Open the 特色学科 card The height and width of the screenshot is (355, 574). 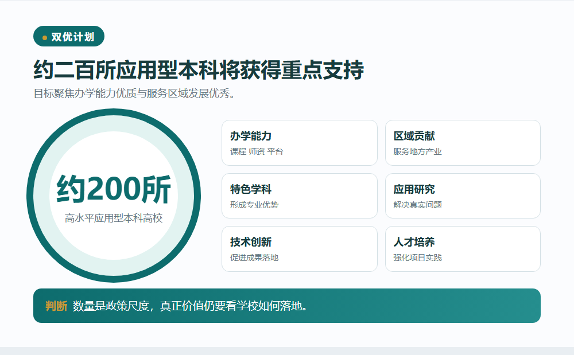[300, 196]
